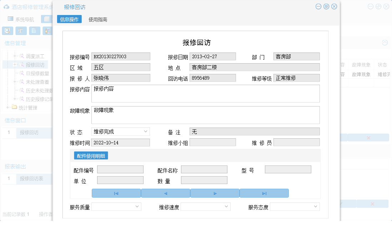
Task: Click the 维修时间 date field
Action: point(120,142)
